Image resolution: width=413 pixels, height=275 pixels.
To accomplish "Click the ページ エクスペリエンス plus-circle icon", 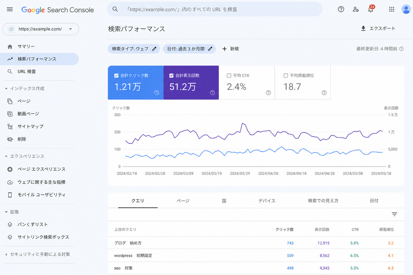I will click(x=10, y=169).
